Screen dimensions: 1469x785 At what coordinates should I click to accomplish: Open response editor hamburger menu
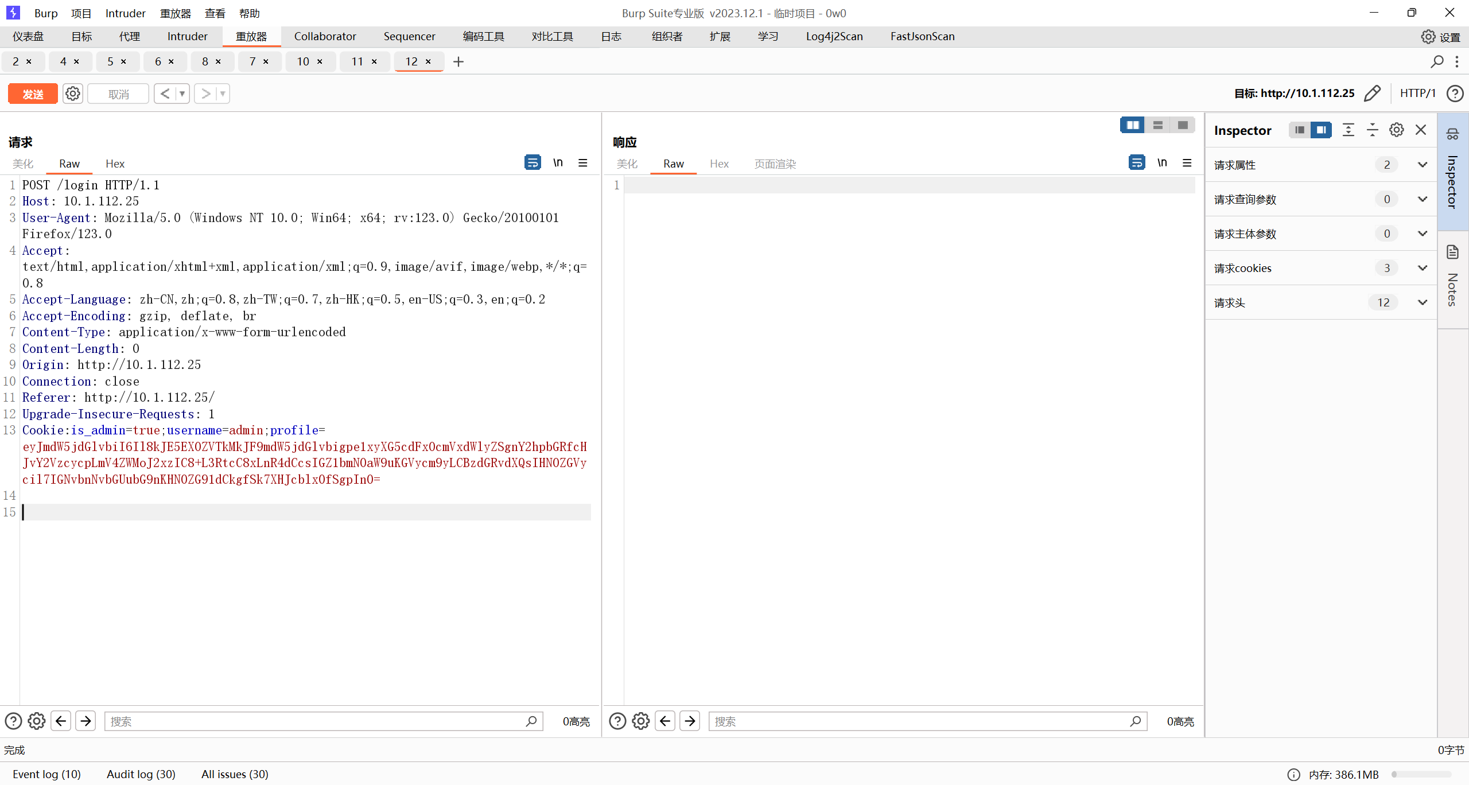(x=1187, y=162)
